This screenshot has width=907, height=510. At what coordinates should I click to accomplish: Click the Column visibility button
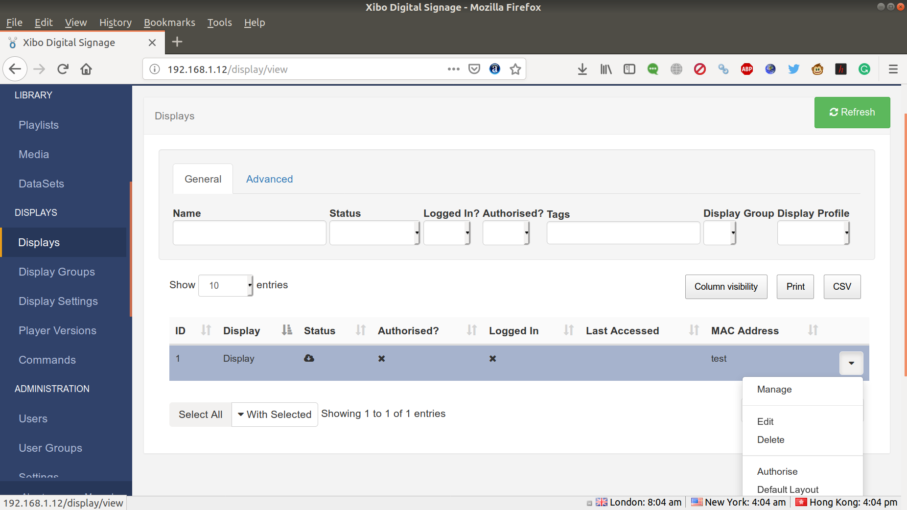click(x=726, y=287)
